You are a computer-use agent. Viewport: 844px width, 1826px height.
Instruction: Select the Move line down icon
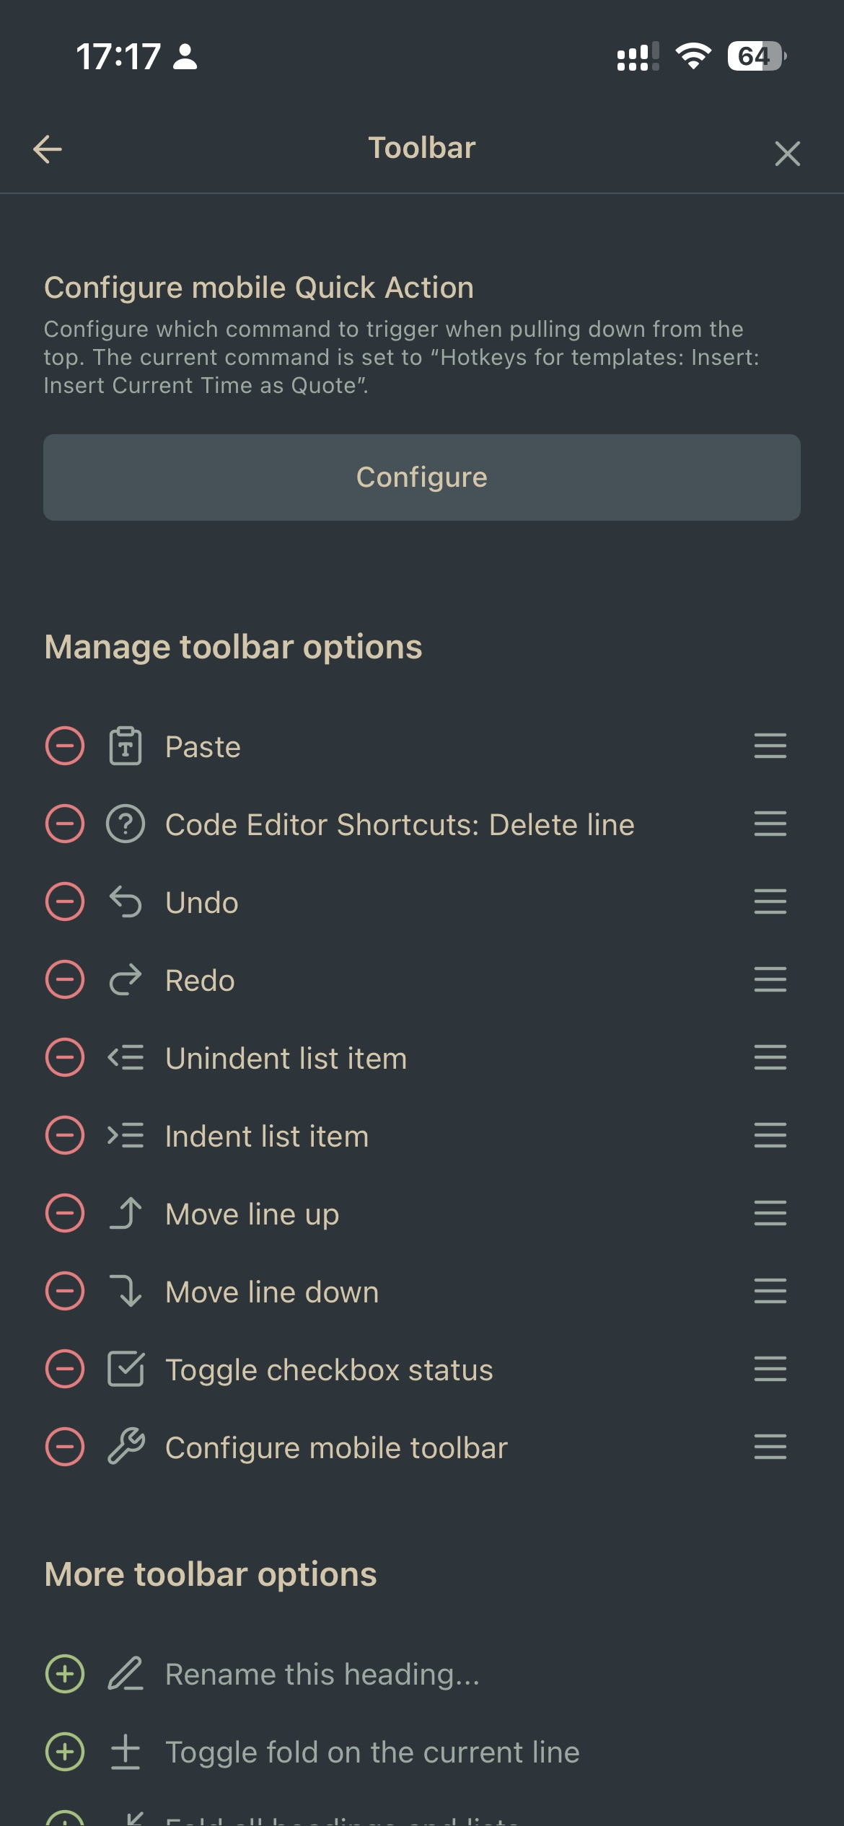[x=125, y=1291]
